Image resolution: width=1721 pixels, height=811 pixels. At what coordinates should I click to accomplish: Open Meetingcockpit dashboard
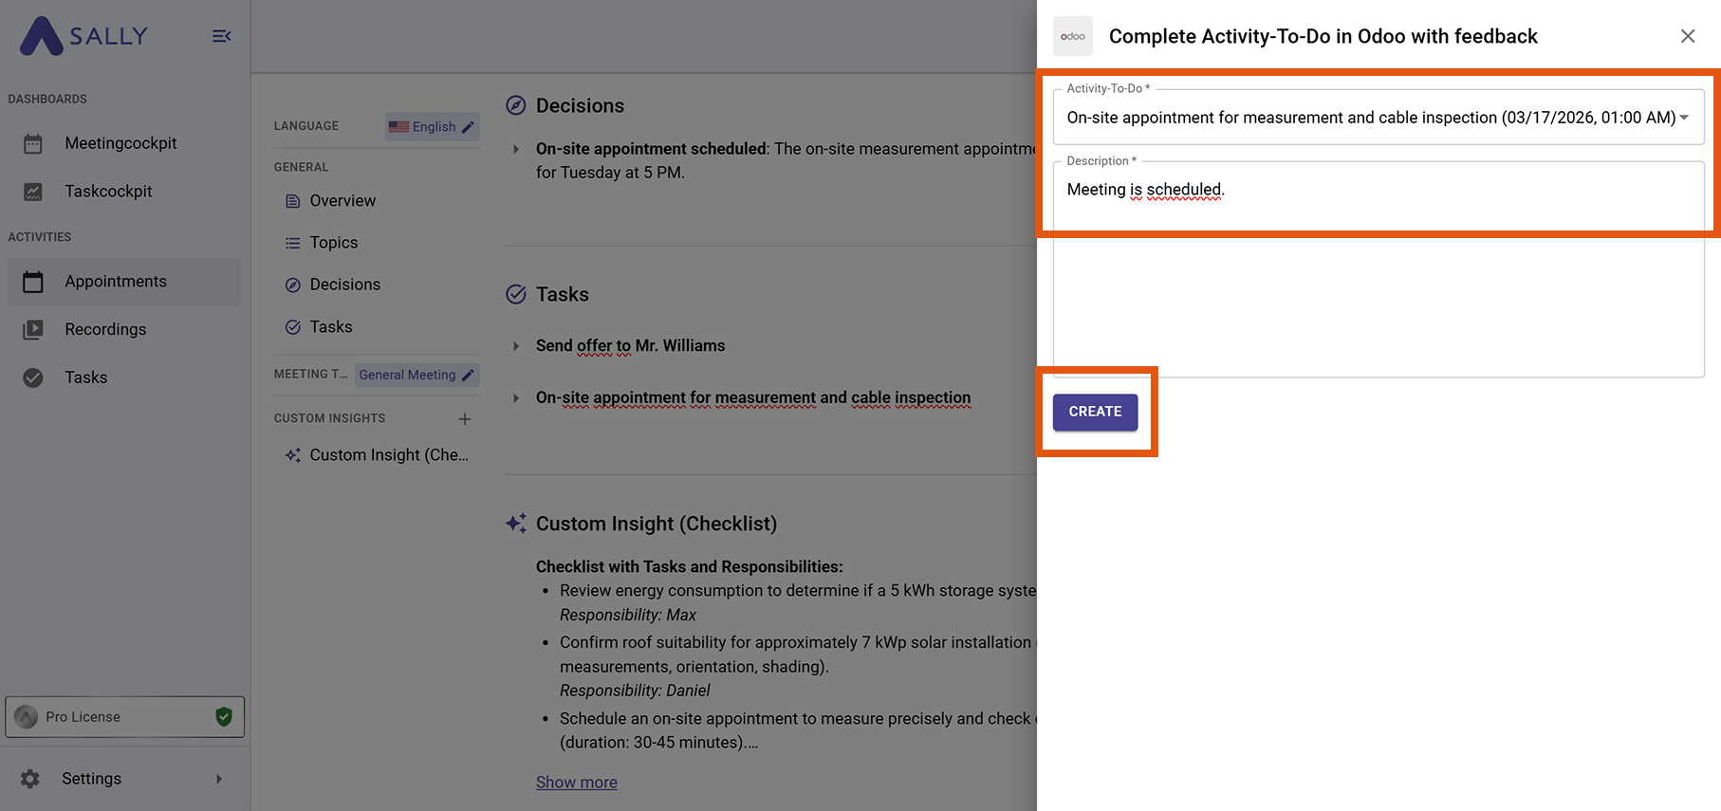click(124, 143)
